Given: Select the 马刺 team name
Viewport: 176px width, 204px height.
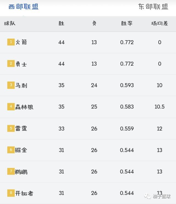Looking at the screenshot, I should [x=21, y=85].
